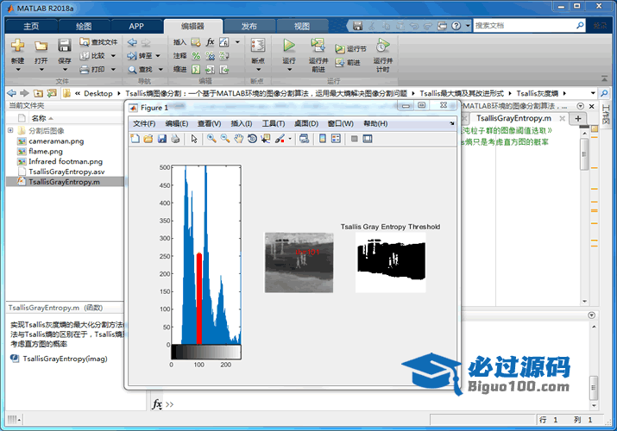Click the green 运行 (Run) arrow
This screenshot has width=617, height=431.
[x=289, y=45]
